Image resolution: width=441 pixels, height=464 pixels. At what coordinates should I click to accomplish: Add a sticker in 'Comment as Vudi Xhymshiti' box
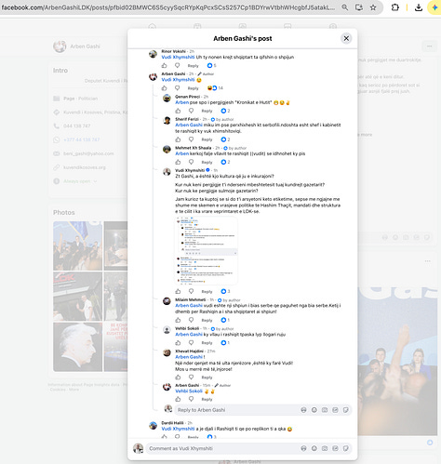tap(346, 448)
